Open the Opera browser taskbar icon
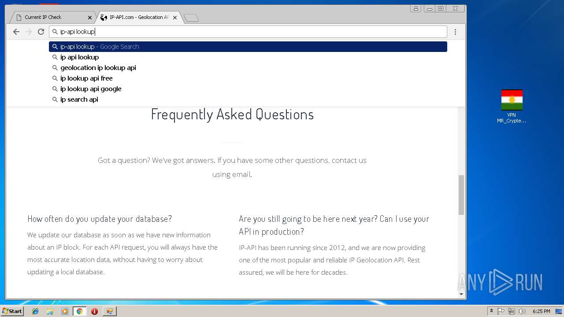 point(94,311)
